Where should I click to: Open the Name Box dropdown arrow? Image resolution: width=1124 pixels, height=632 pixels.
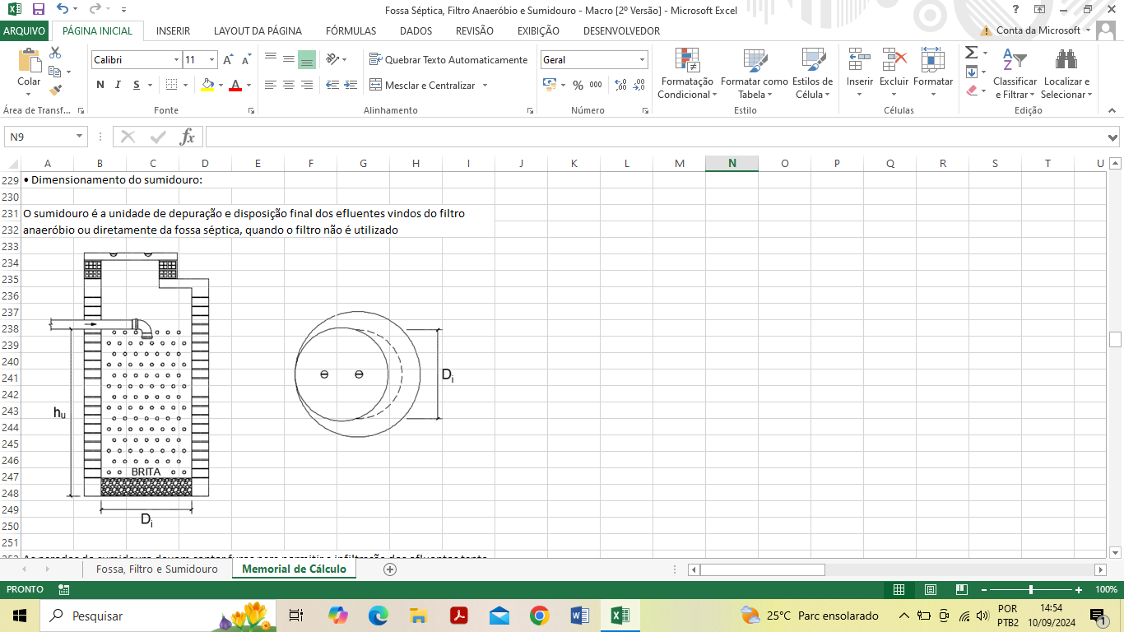(x=80, y=137)
